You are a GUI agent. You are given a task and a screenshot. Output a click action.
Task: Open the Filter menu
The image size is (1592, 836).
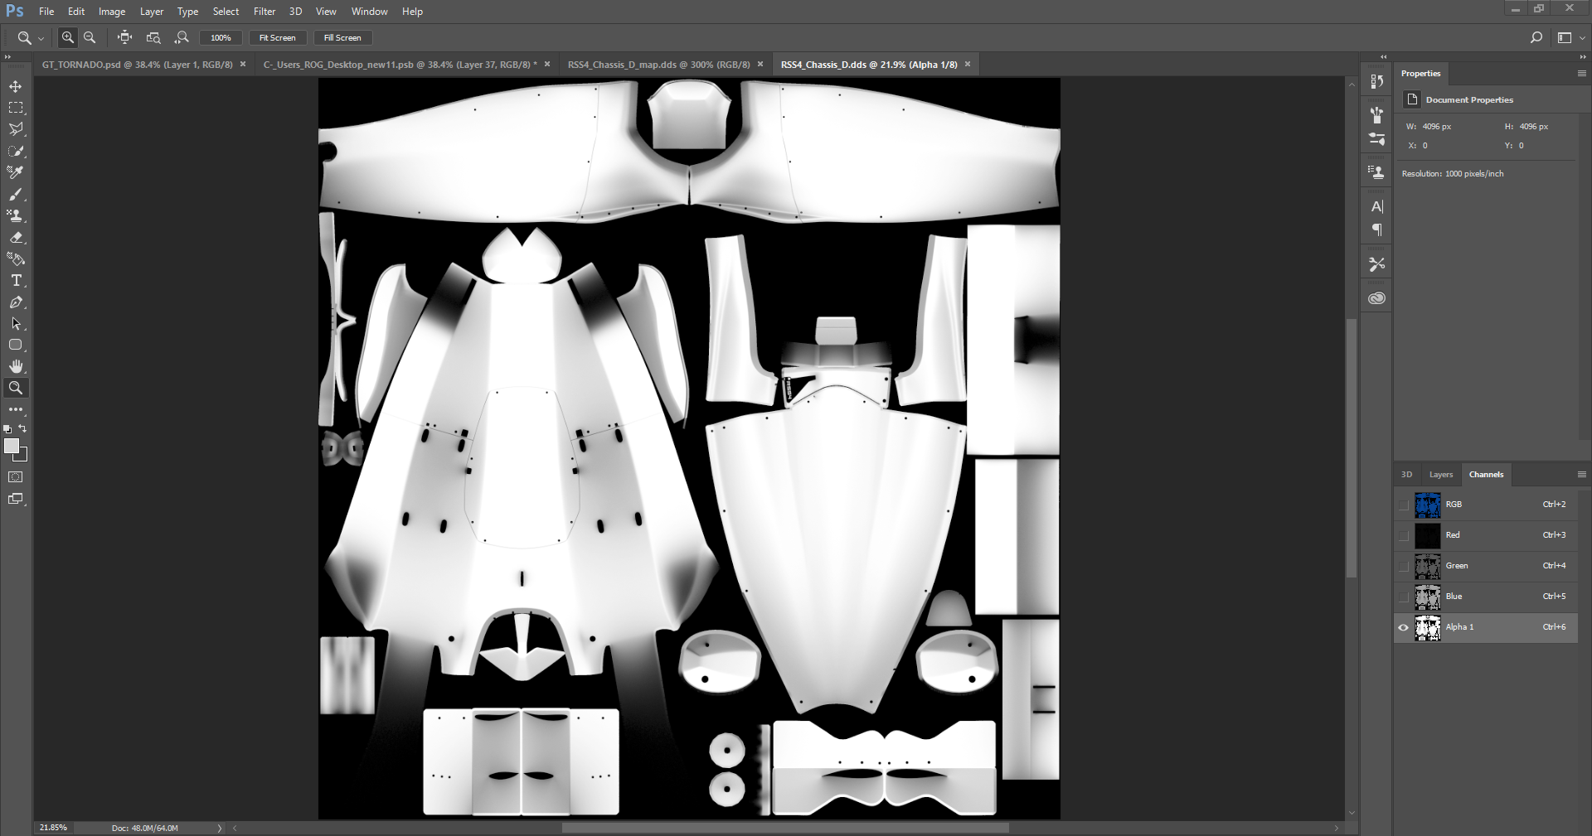coord(265,12)
